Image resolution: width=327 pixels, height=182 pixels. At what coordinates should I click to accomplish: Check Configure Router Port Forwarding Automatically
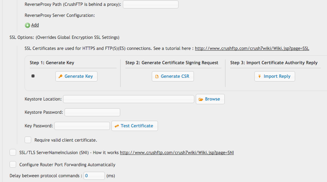[13, 164]
